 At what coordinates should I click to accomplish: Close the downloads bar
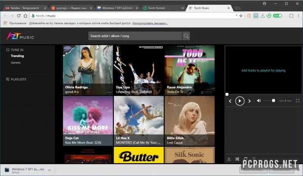click(298, 170)
